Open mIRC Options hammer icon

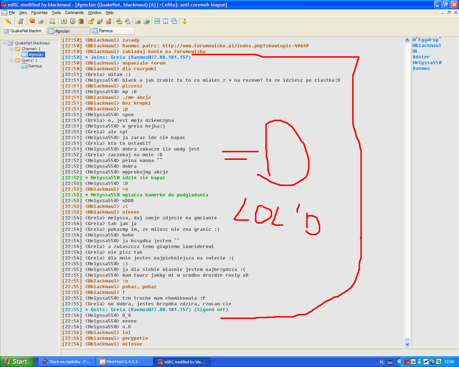21,21
